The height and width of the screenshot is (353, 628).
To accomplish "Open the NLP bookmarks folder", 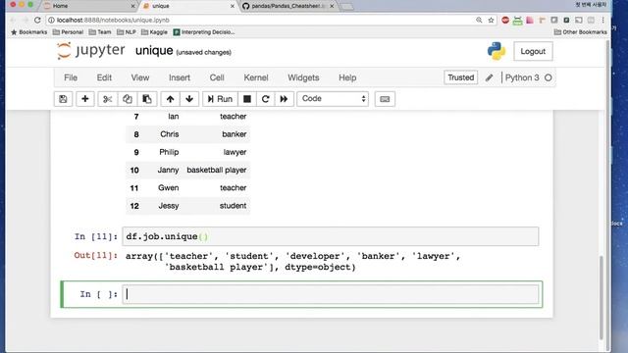I will [127, 32].
